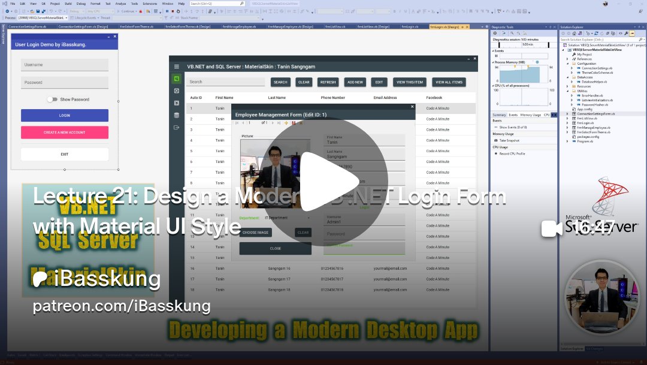Open the hamburger menu in MaterialSkin window
647x365 pixels.
coord(177,67)
